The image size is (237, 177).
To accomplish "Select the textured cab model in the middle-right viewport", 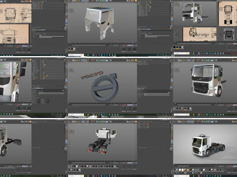I will pyautogui.click(x=208, y=80).
